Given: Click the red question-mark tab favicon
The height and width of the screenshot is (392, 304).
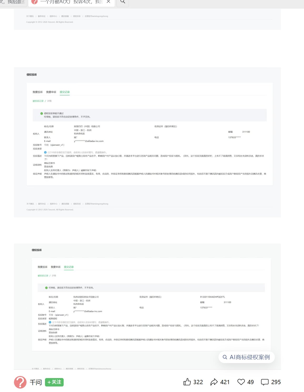Looking at the screenshot, I should (34, 2).
